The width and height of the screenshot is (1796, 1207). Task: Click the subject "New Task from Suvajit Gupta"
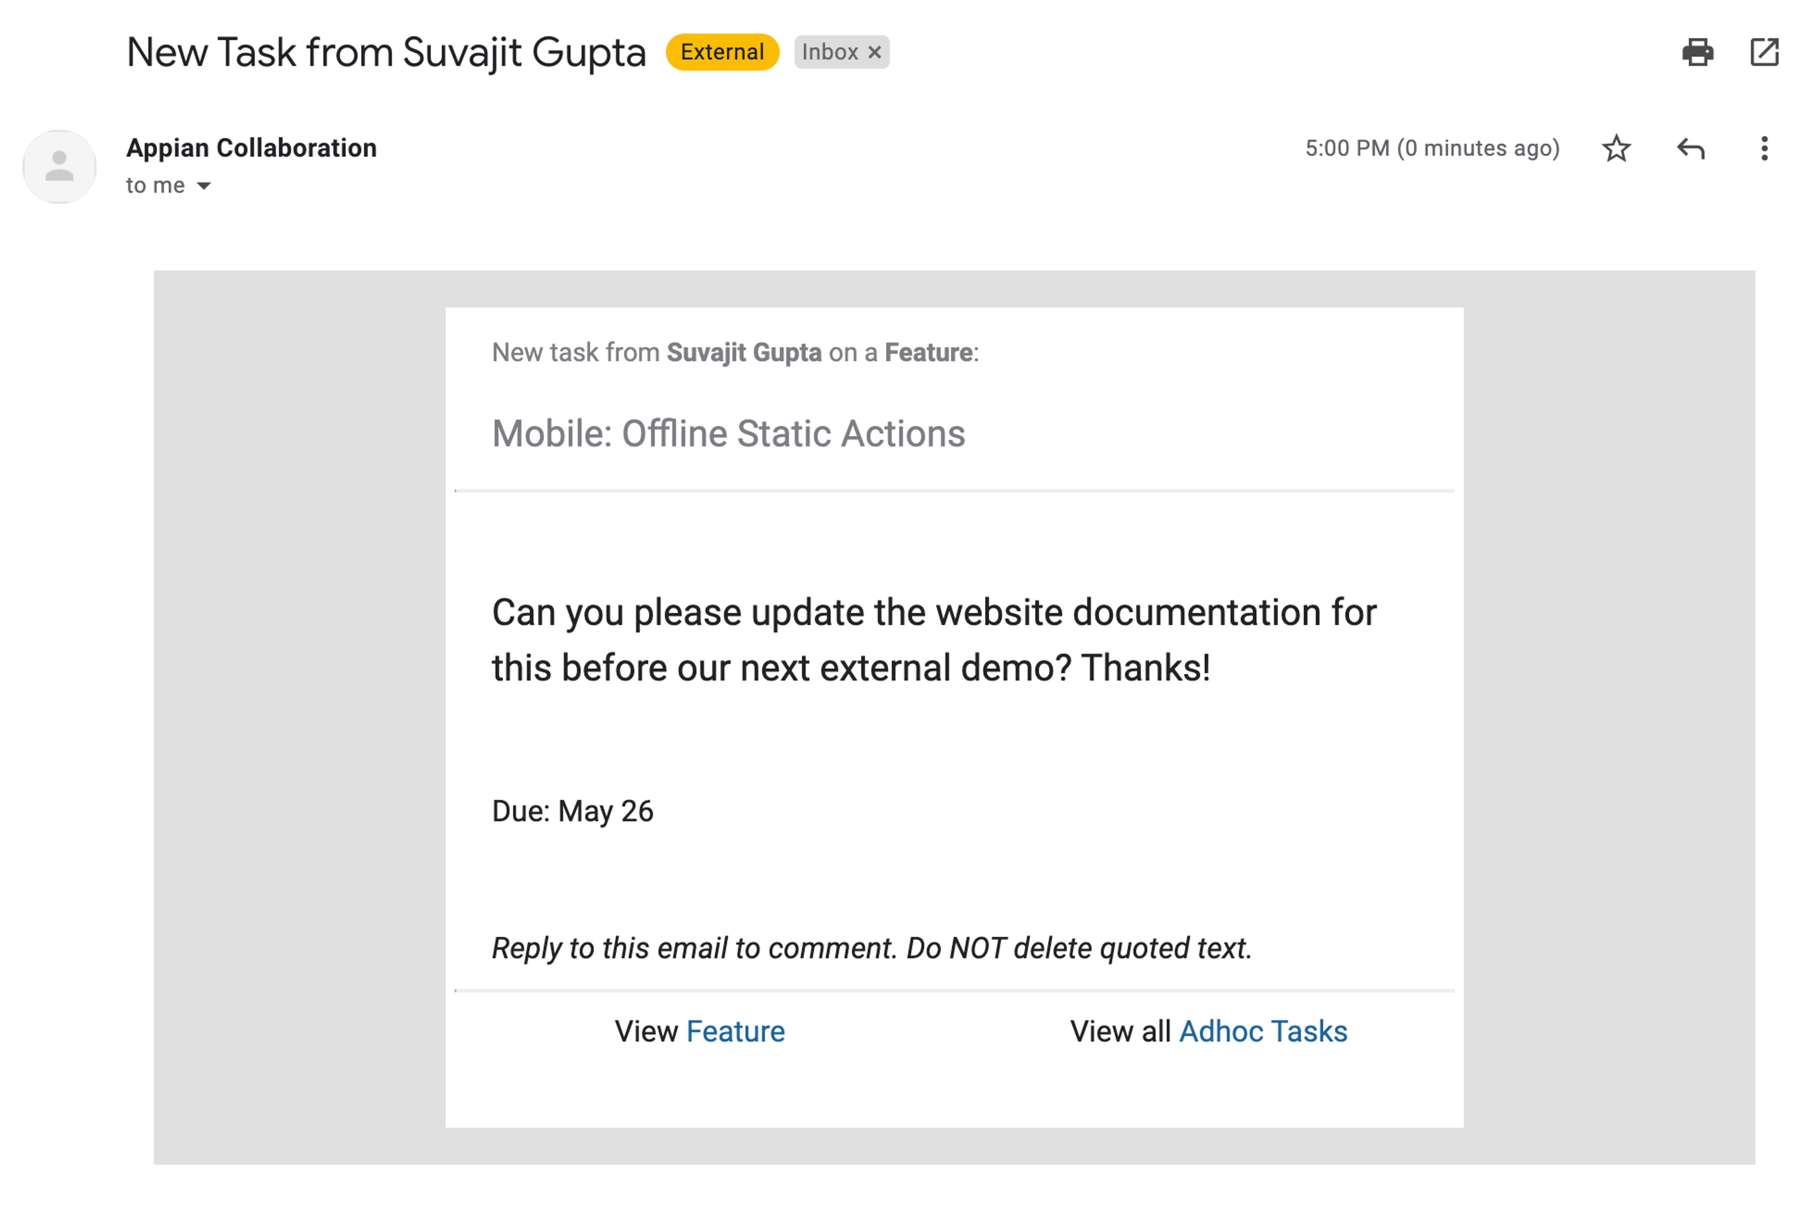tap(386, 52)
